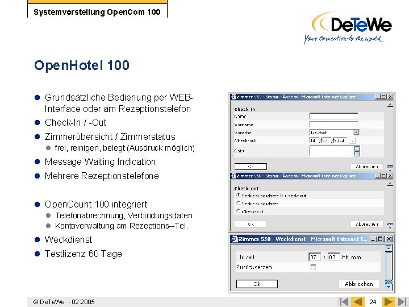Click Ok in the Weckdienst window
This screenshot has width=409, height=307.
(x=257, y=284)
